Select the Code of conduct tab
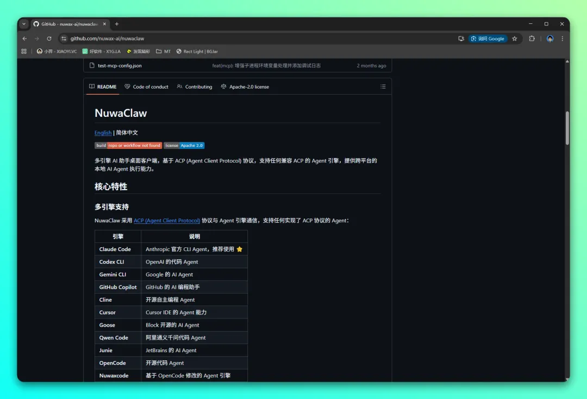587x399 pixels. [x=146, y=87]
